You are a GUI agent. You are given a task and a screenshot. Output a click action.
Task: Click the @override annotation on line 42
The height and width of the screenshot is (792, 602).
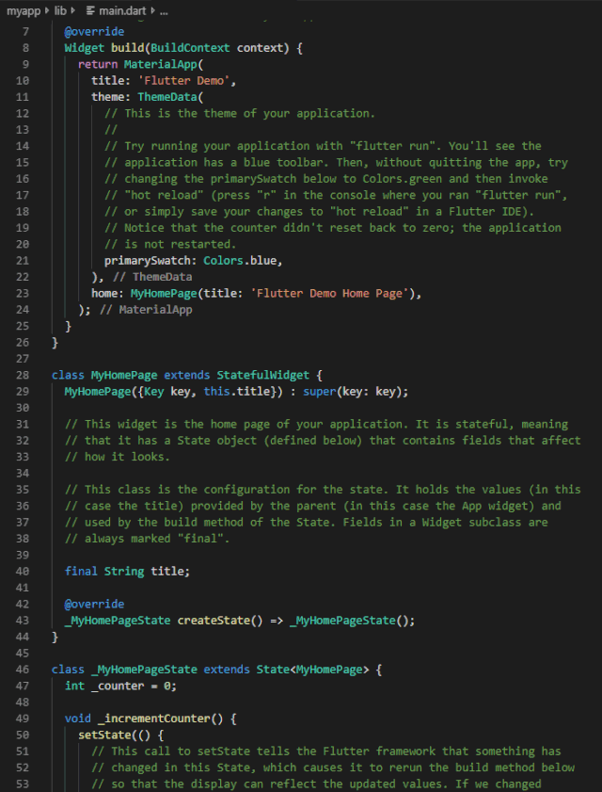tap(94, 604)
